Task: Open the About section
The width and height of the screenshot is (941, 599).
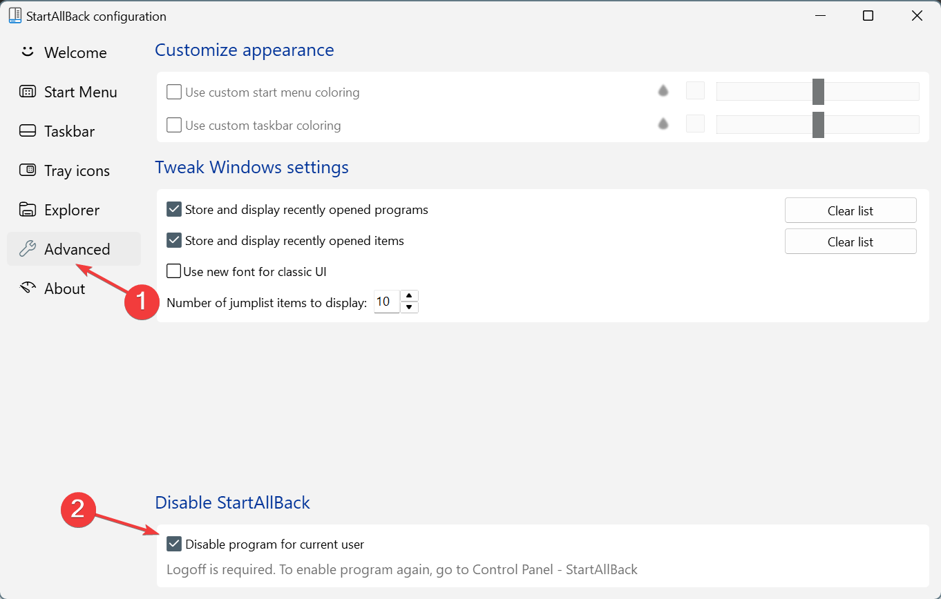Action: 74,288
